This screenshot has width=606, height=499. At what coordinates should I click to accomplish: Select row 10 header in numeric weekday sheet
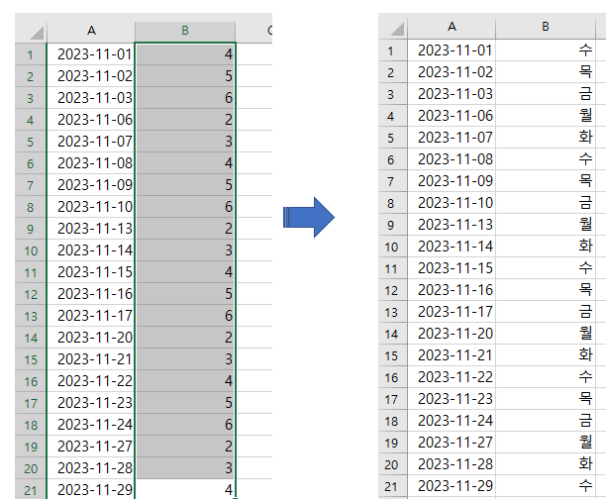(31, 250)
